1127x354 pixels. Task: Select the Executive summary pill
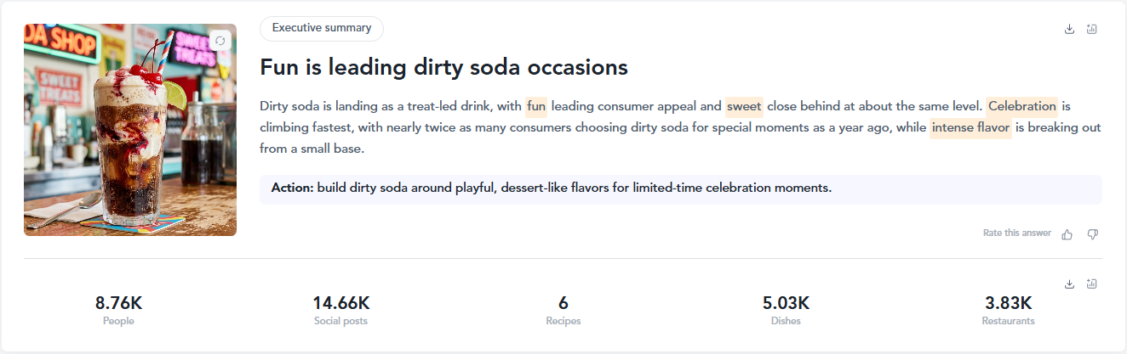pos(322,28)
